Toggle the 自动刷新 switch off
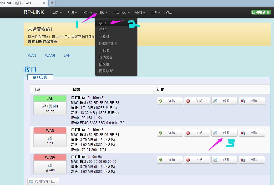 (261, 12)
